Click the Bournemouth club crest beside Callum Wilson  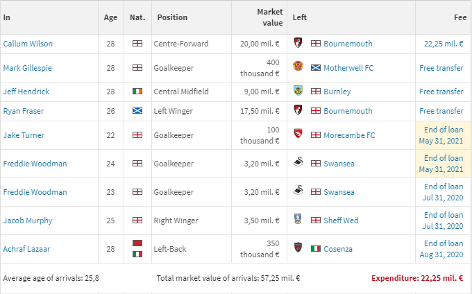(298, 44)
